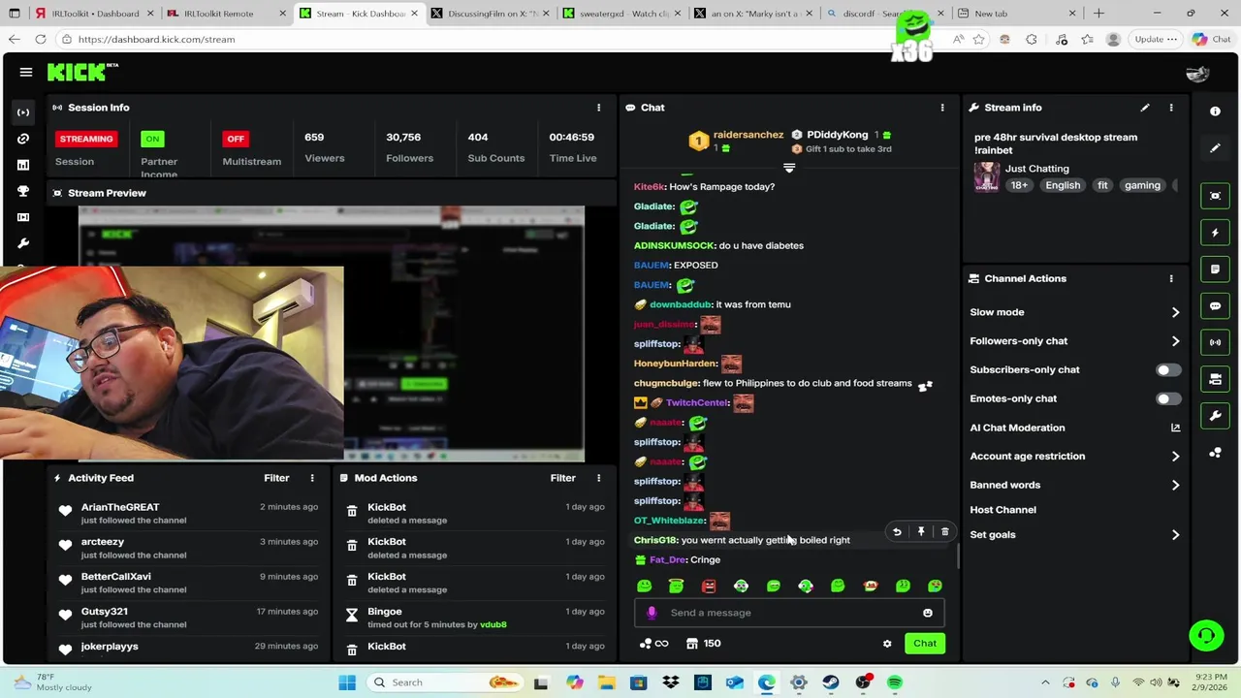Image resolution: width=1241 pixels, height=698 pixels.
Task: Click the pencil edit icon in Stream info
Action: coord(1145,108)
